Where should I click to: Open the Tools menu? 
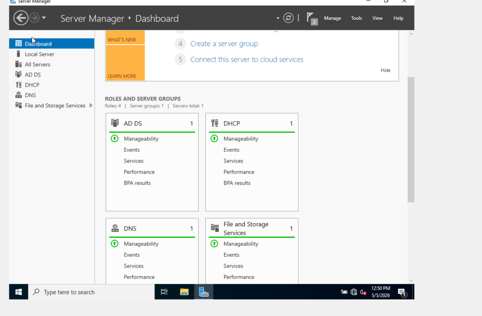pyautogui.click(x=356, y=18)
